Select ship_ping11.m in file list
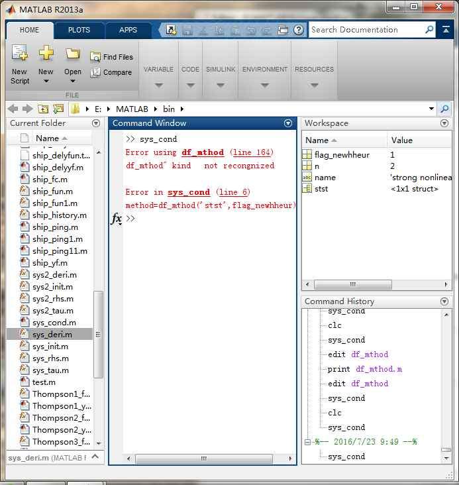459x485 pixels. tap(60, 251)
